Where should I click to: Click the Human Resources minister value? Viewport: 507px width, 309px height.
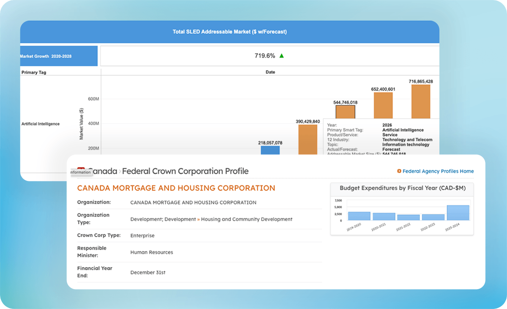[x=152, y=252]
